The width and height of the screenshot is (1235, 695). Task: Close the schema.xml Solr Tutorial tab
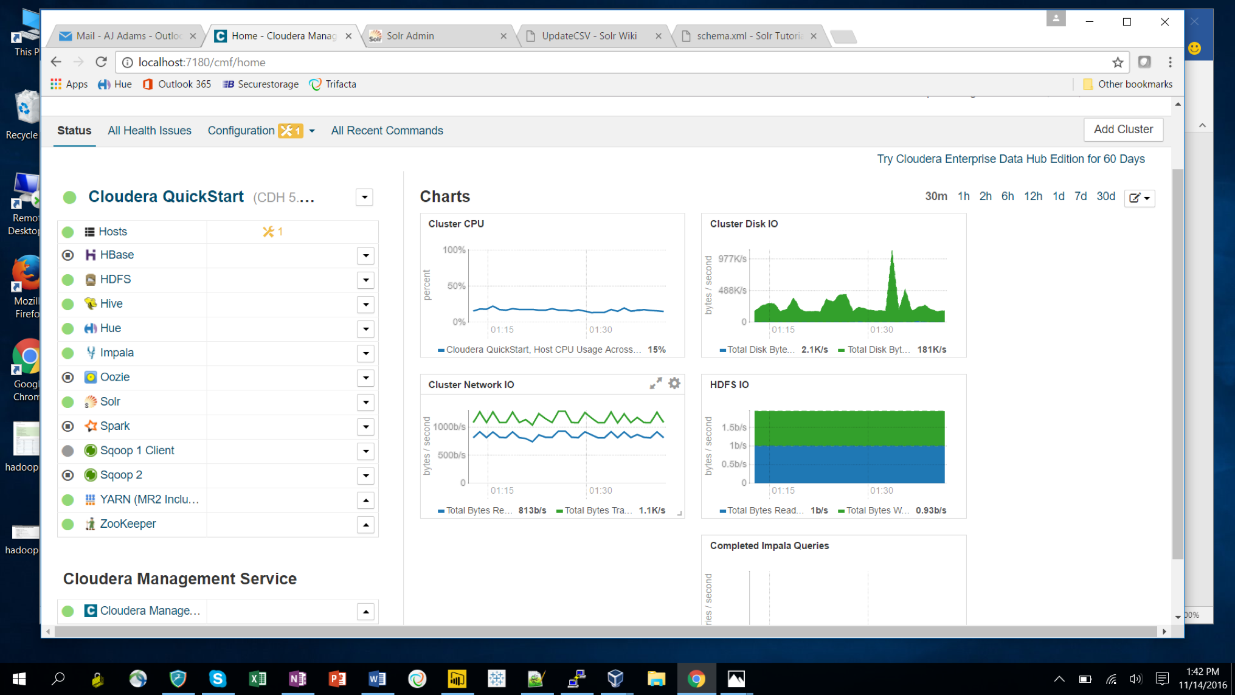coord(814,36)
